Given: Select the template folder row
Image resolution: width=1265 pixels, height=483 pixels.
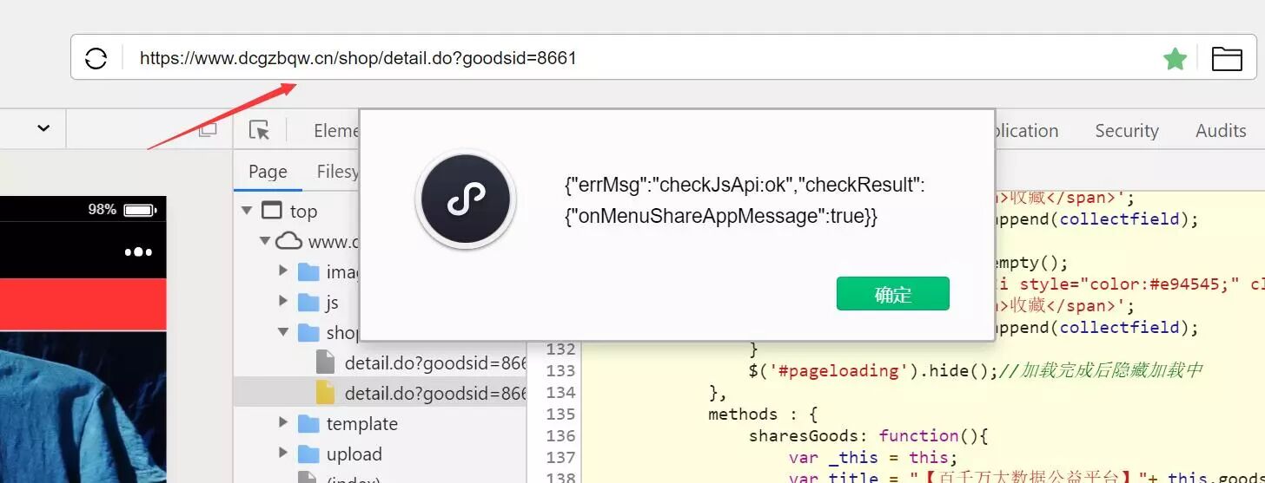Looking at the screenshot, I should (x=381, y=423).
